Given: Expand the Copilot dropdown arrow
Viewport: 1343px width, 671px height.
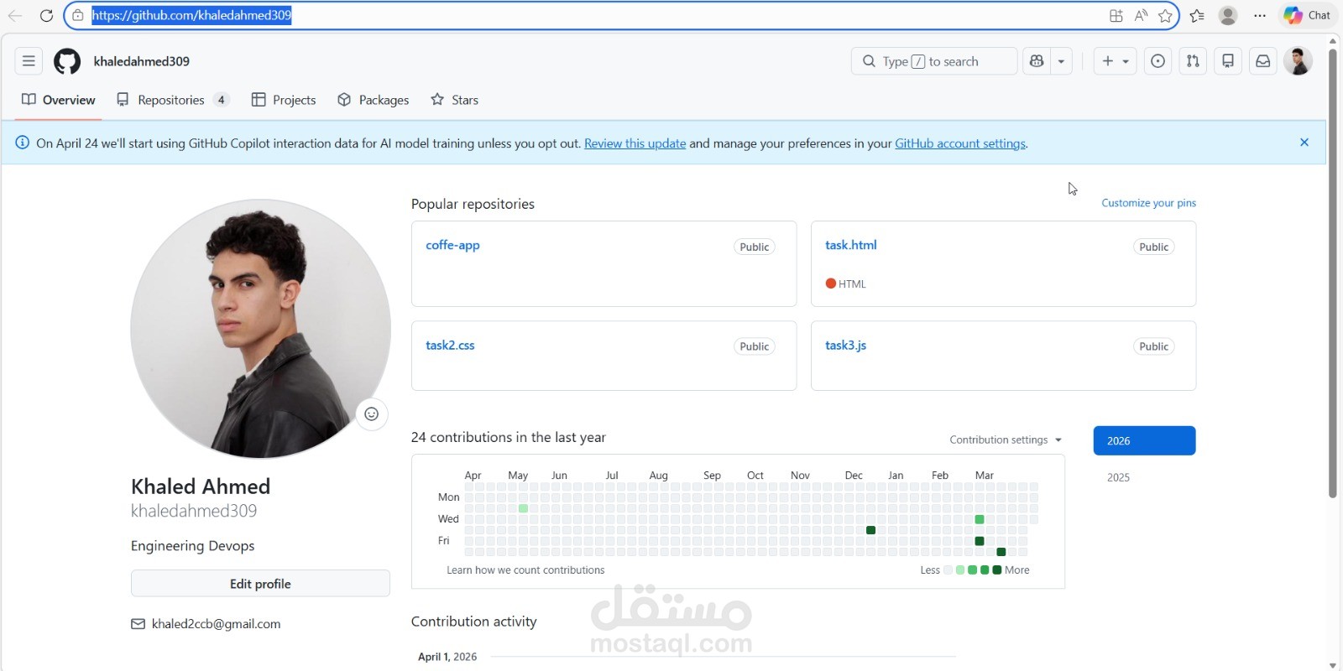Looking at the screenshot, I should [x=1061, y=61].
